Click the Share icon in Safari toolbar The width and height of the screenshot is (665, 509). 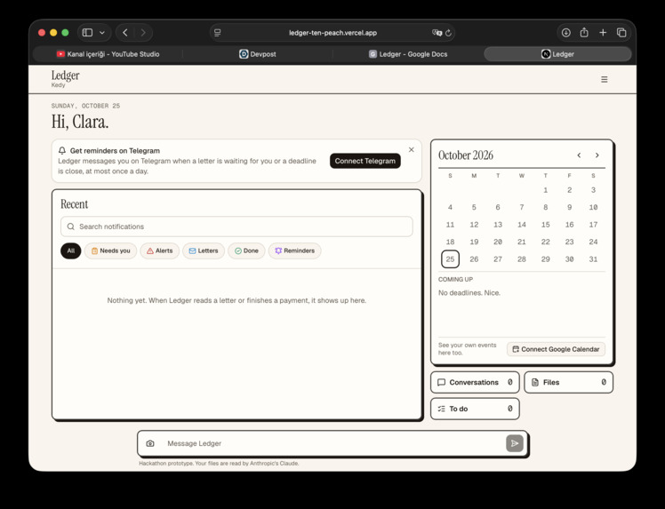(584, 32)
